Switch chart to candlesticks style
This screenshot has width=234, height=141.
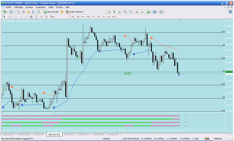click(x=114, y=12)
